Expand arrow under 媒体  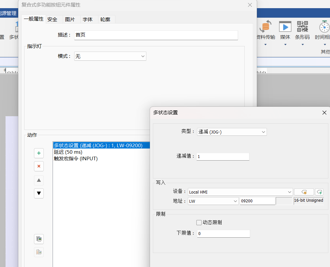[x=285, y=45]
